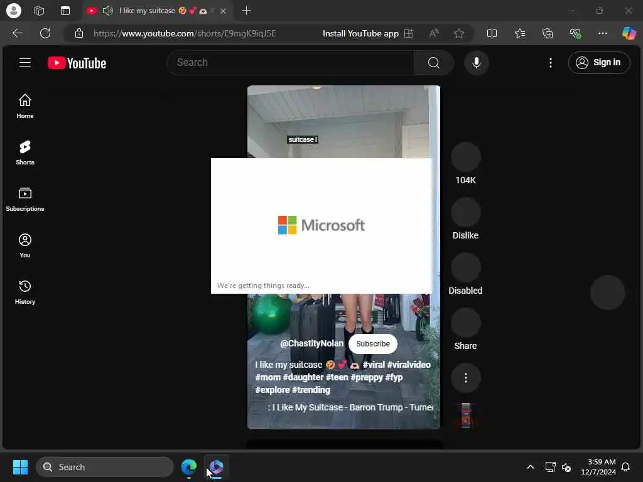Toggle split screen view
Screen dimensions: 643x482
(492, 33)
